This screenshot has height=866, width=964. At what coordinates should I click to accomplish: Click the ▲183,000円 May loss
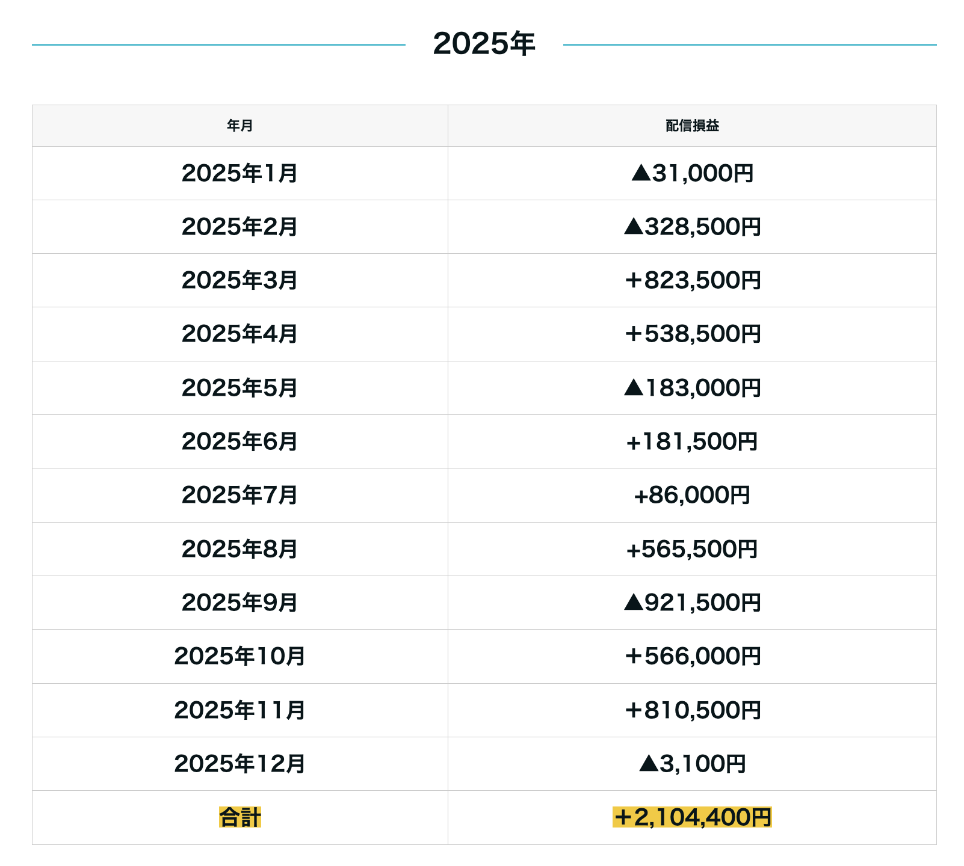click(x=692, y=388)
